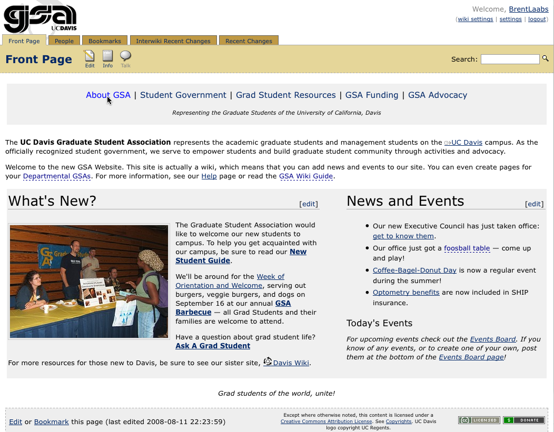The width and height of the screenshot is (554, 432).
Task: Open the Recent Changes tab
Action: (x=249, y=41)
